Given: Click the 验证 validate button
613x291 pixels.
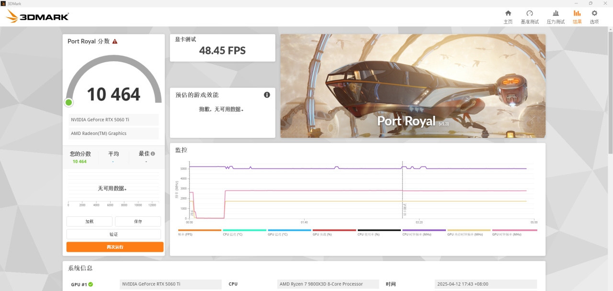Looking at the screenshot, I should pyautogui.click(x=114, y=234).
